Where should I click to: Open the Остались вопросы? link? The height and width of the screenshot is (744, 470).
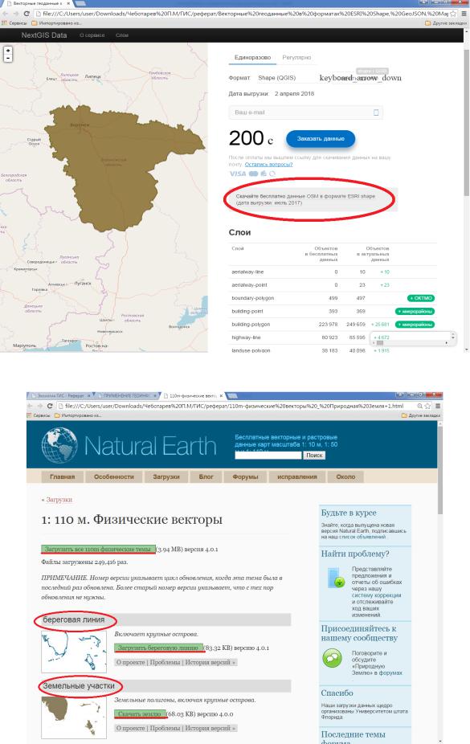[268, 164]
